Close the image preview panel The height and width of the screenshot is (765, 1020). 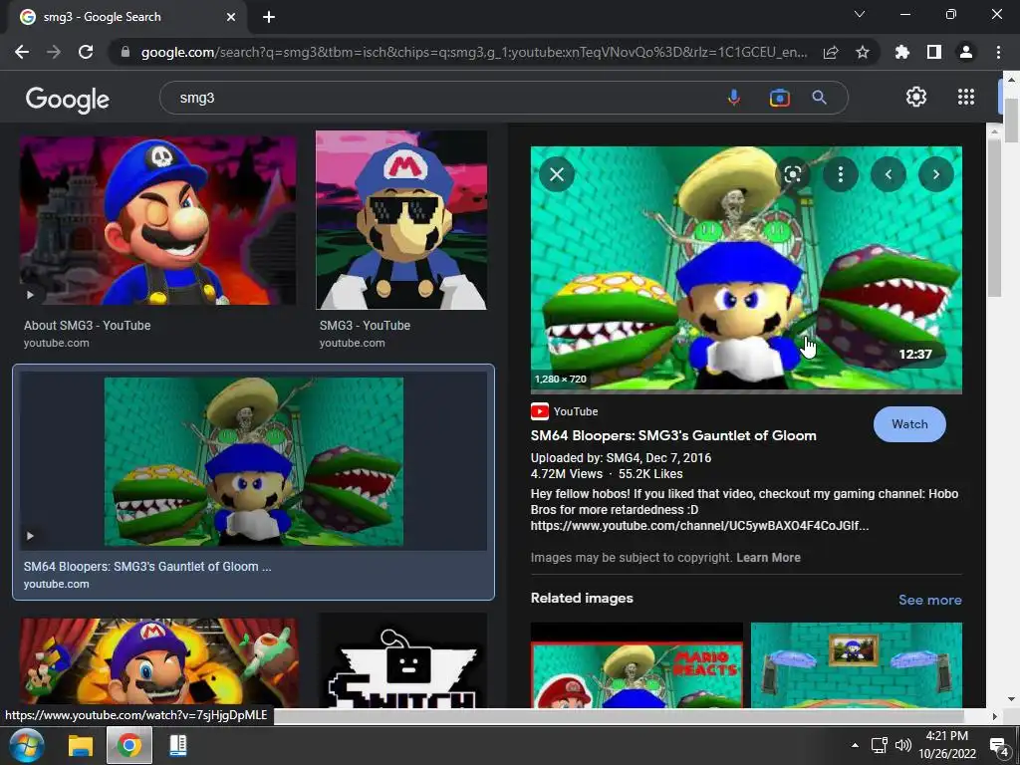coord(557,174)
